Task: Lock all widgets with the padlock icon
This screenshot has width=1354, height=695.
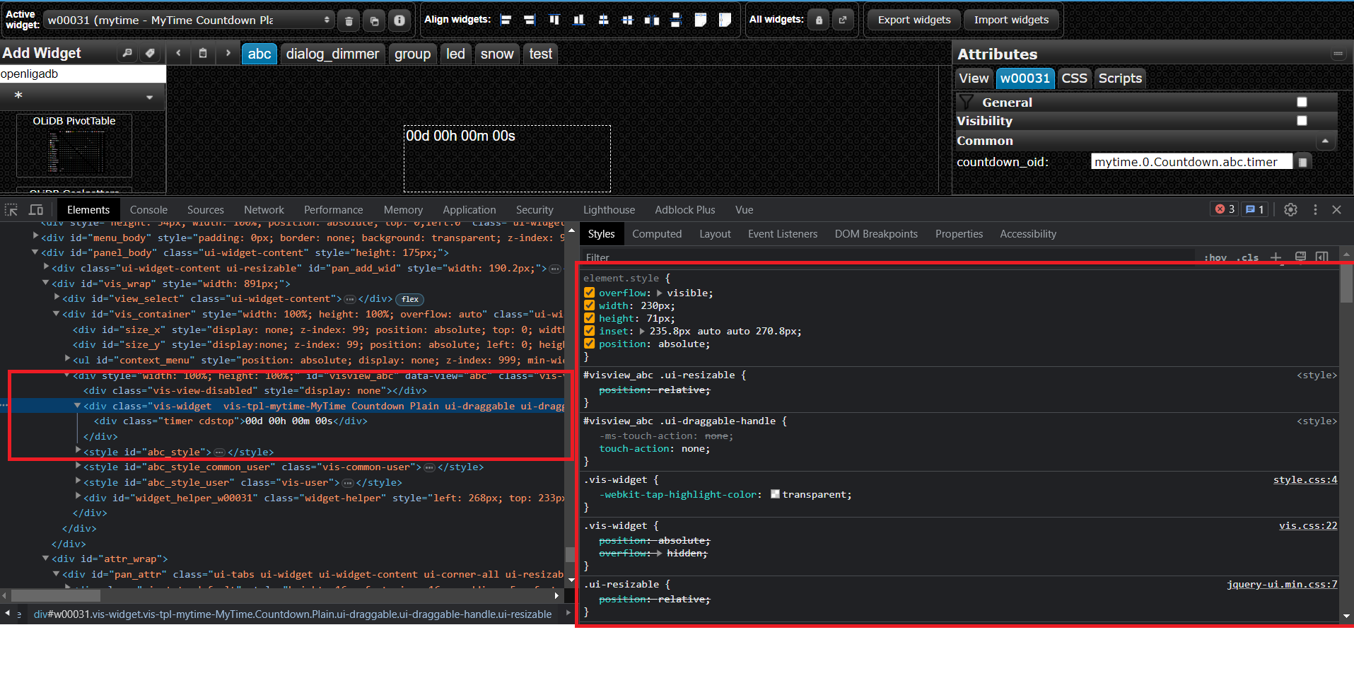Action: click(x=819, y=20)
